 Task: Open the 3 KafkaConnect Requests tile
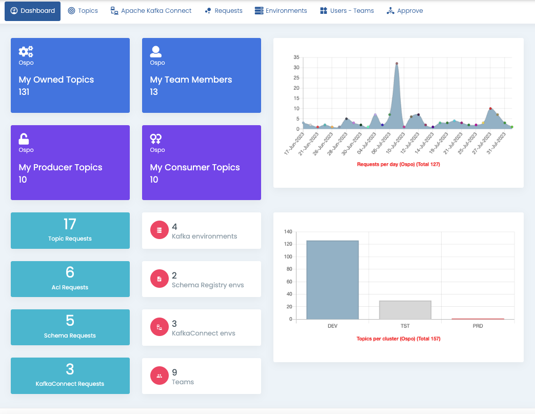point(70,376)
